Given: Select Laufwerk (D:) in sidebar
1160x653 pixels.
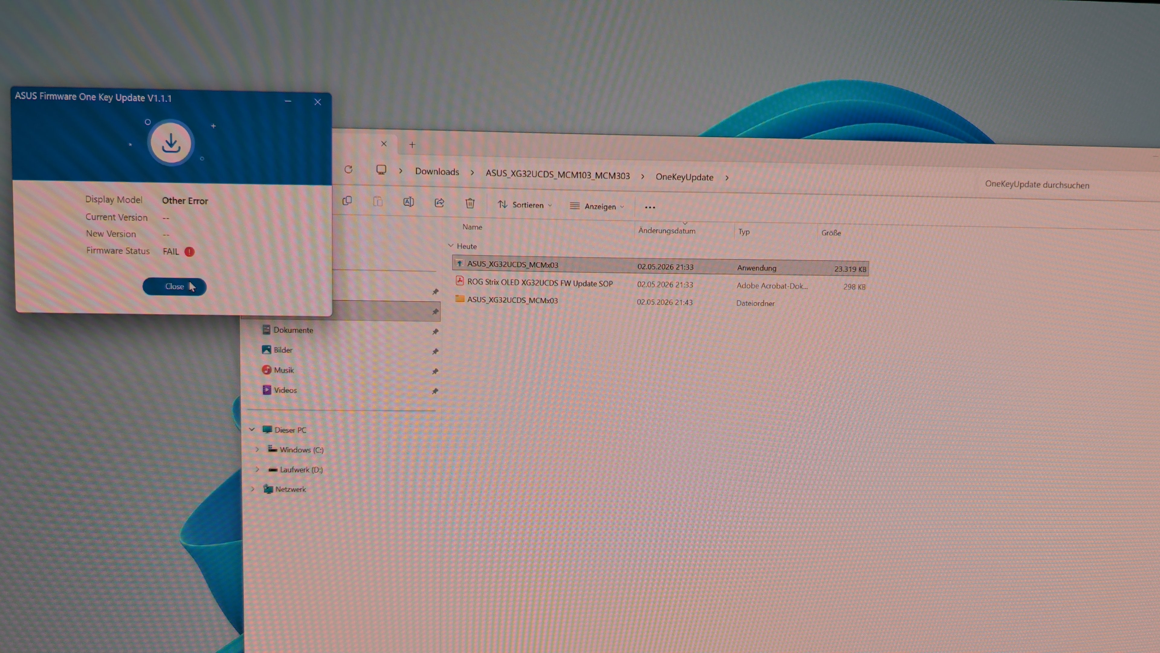Looking at the screenshot, I should coord(301,470).
